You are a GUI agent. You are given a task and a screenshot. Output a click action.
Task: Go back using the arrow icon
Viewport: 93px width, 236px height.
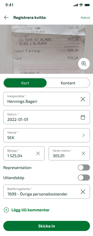pos(6,18)
